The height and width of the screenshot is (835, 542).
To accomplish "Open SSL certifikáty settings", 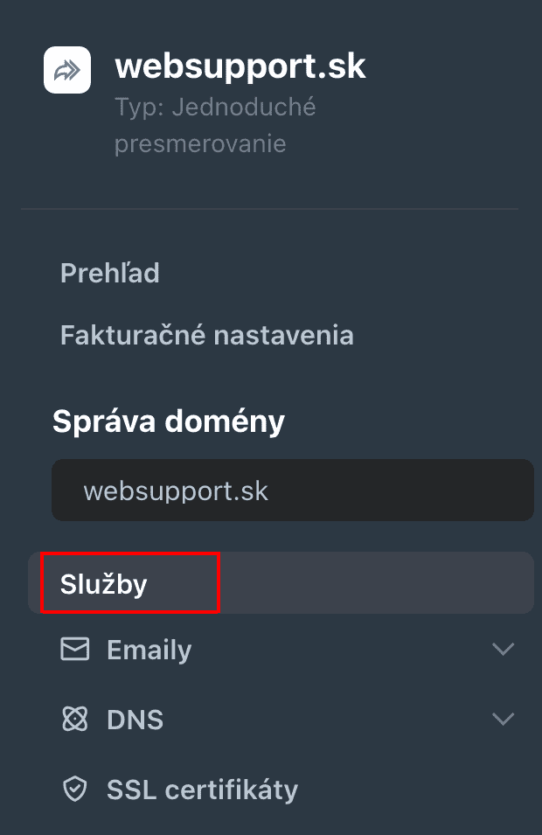I will pos(202,790).
